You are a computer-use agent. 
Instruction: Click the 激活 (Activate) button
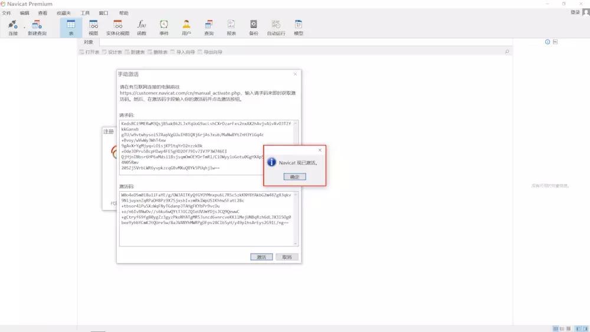(261, 257)
